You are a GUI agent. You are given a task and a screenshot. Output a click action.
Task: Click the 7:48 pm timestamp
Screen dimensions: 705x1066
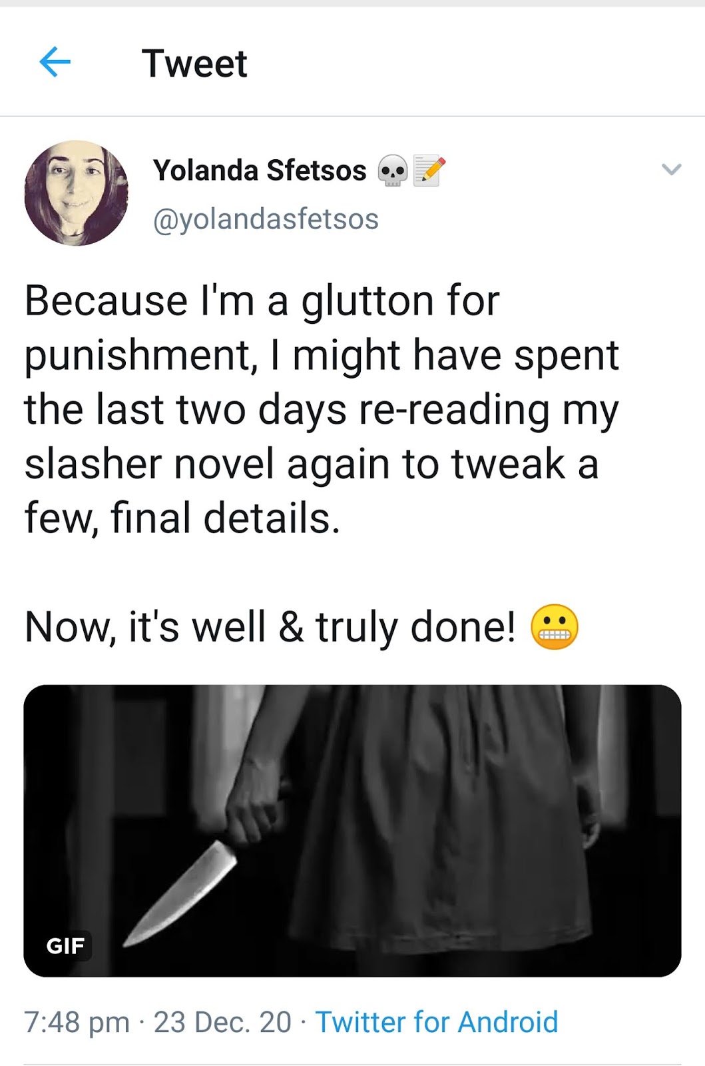click(77, 1022)
